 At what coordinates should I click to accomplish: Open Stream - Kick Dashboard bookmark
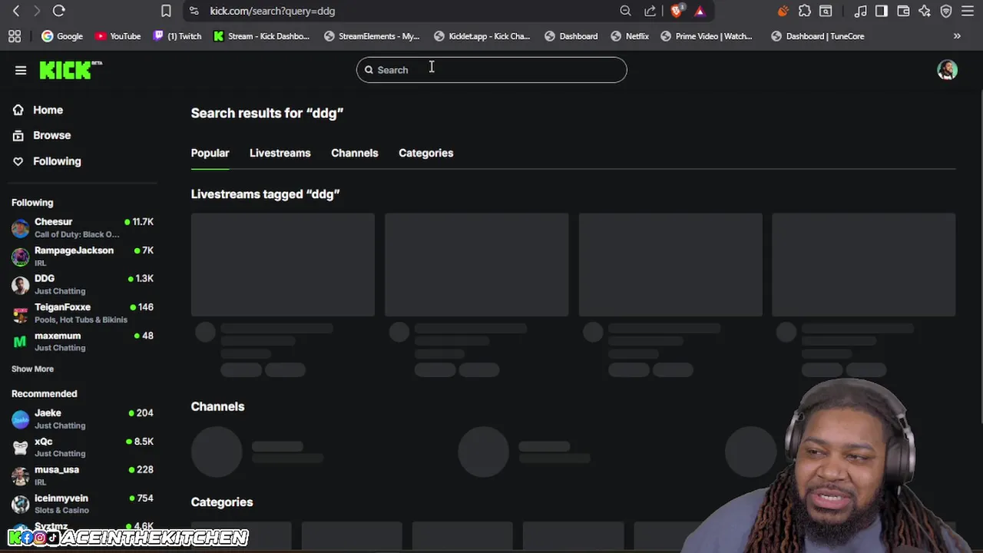(262, 36)
